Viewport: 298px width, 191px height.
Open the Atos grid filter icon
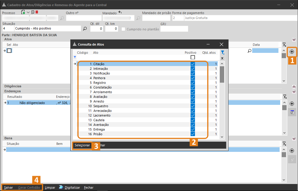point(284,45)
